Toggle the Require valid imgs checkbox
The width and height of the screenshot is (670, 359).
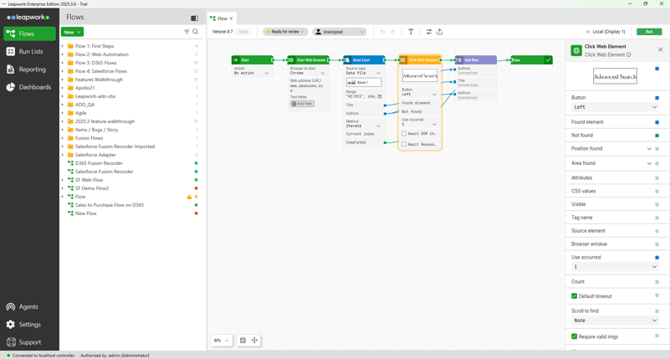pos(575,336)
